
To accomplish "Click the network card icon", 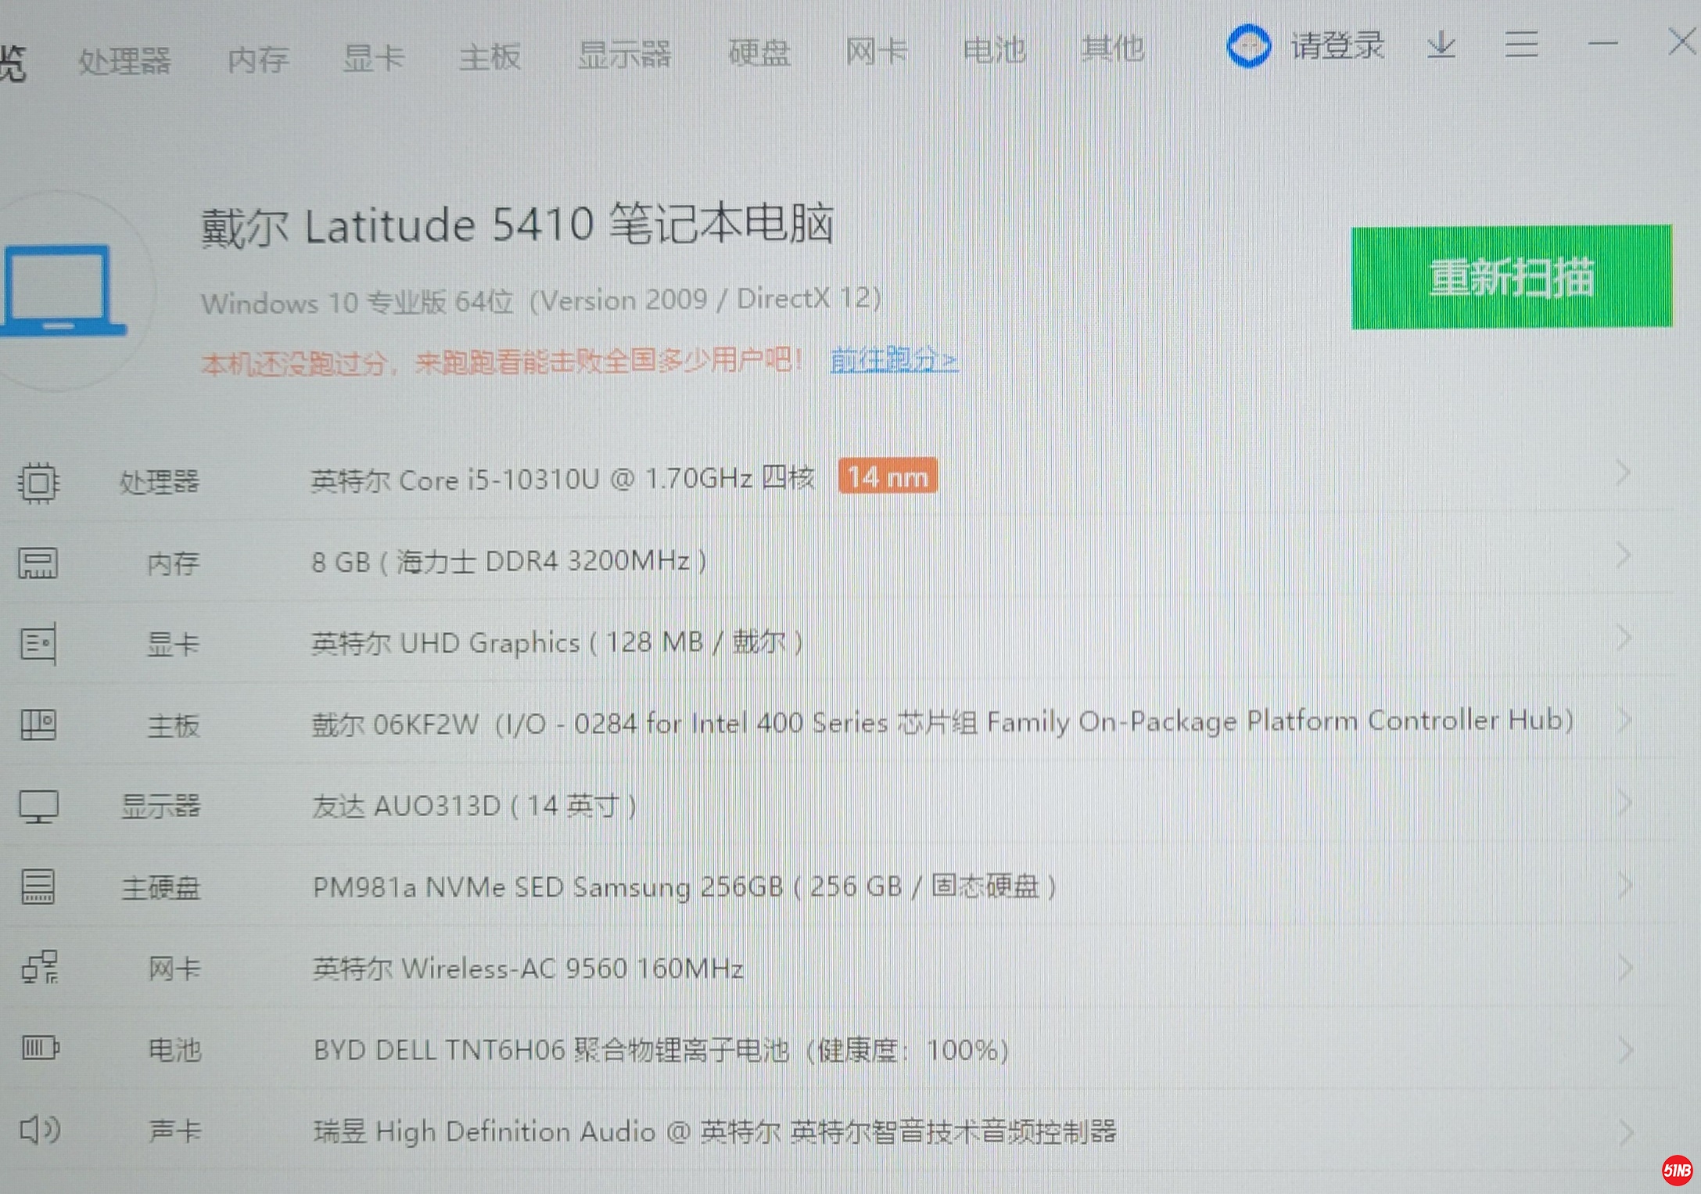I will coord(40,968).
